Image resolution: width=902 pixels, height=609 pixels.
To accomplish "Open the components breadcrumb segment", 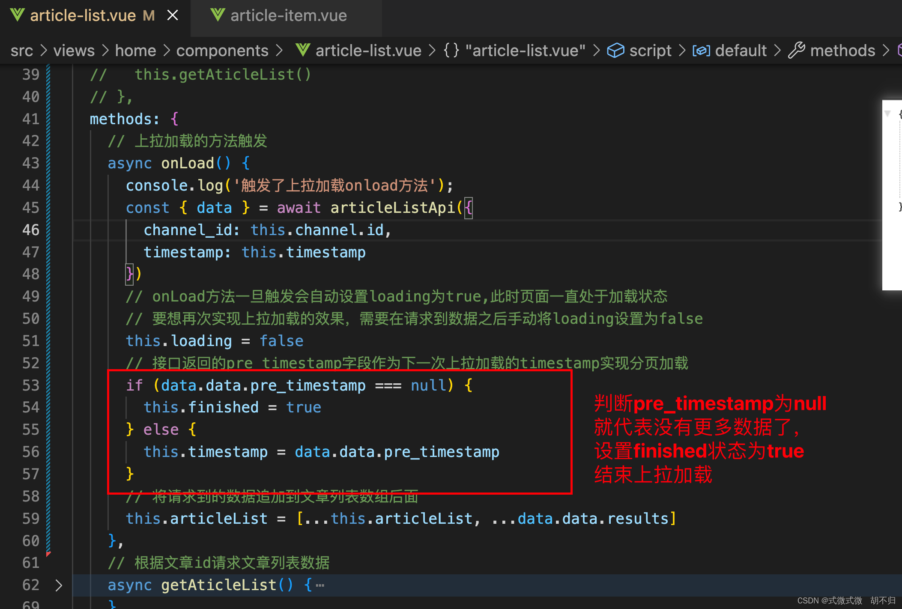I will (222, 51).
